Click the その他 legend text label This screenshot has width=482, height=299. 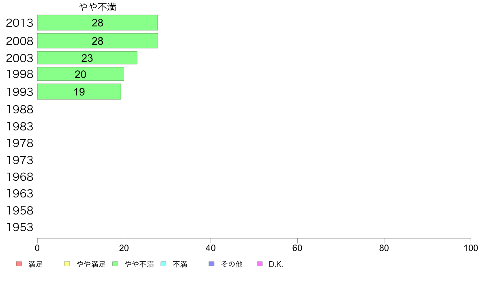pos(232,264)
